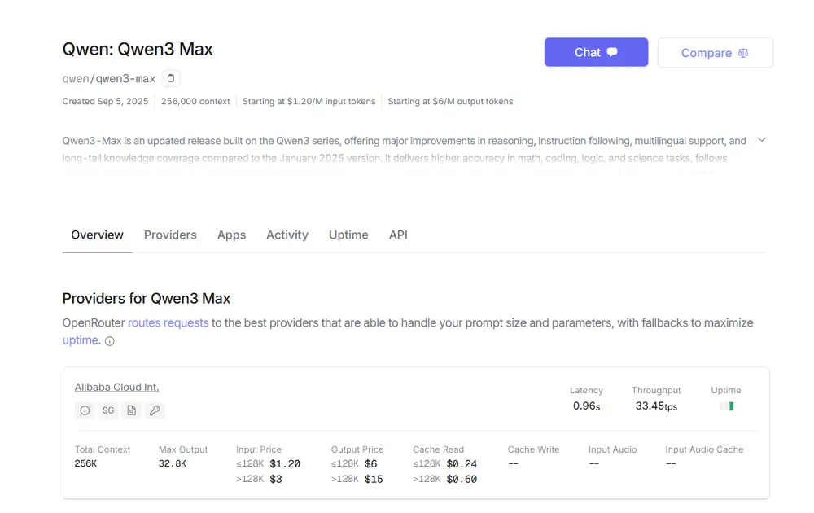The width and height of the screenshot is (814, 513).
Task: Click the SG region badge for Alibaba Cloud
Action: [108, 410]
